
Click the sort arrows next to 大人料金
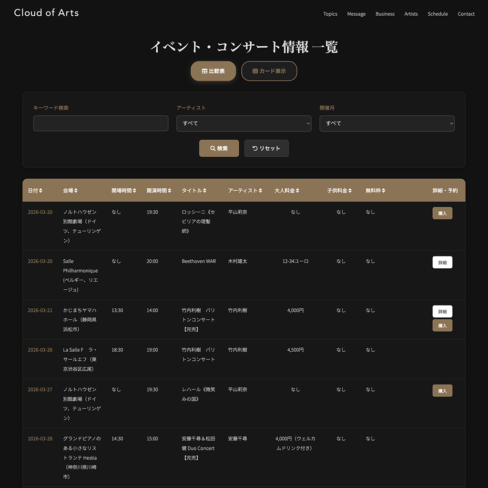click(297, 191)
